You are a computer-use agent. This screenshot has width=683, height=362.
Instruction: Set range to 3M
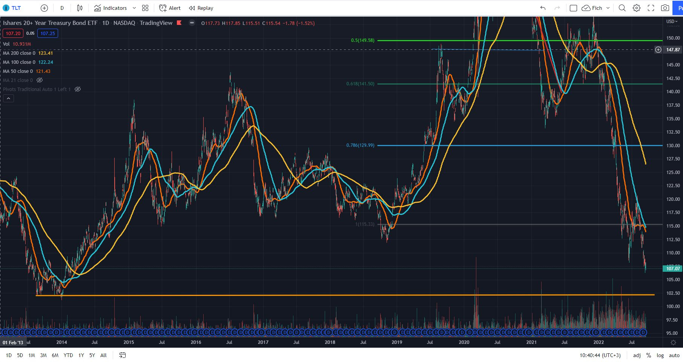click(x=43, y=355)
